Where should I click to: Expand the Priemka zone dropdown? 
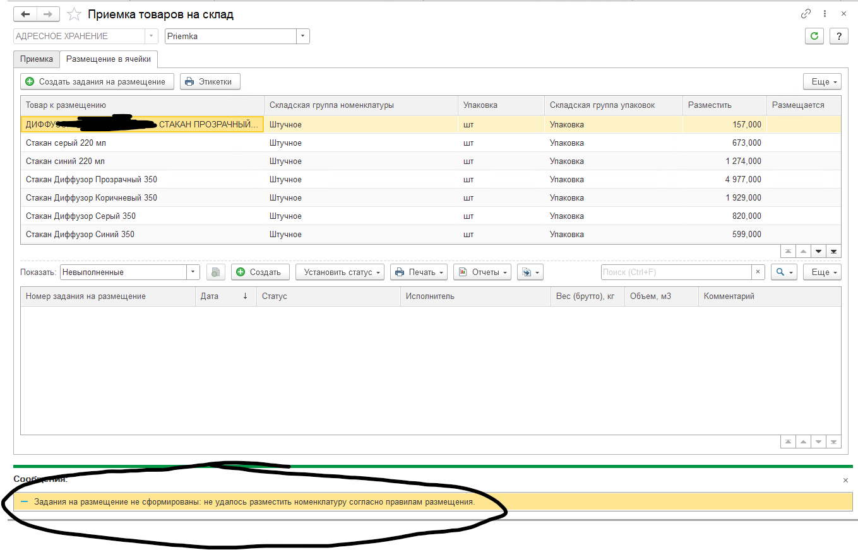pyautogui.click(x=302, y=36)
